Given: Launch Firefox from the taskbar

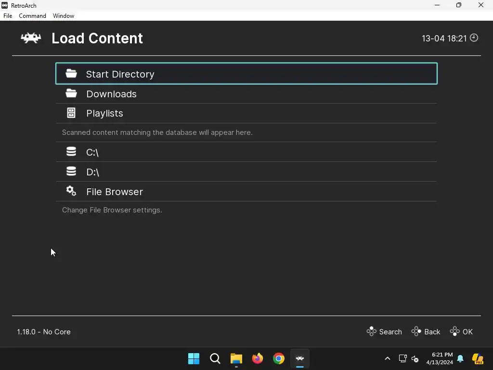Looking at the screenshot, I should [x=258, y=358].
